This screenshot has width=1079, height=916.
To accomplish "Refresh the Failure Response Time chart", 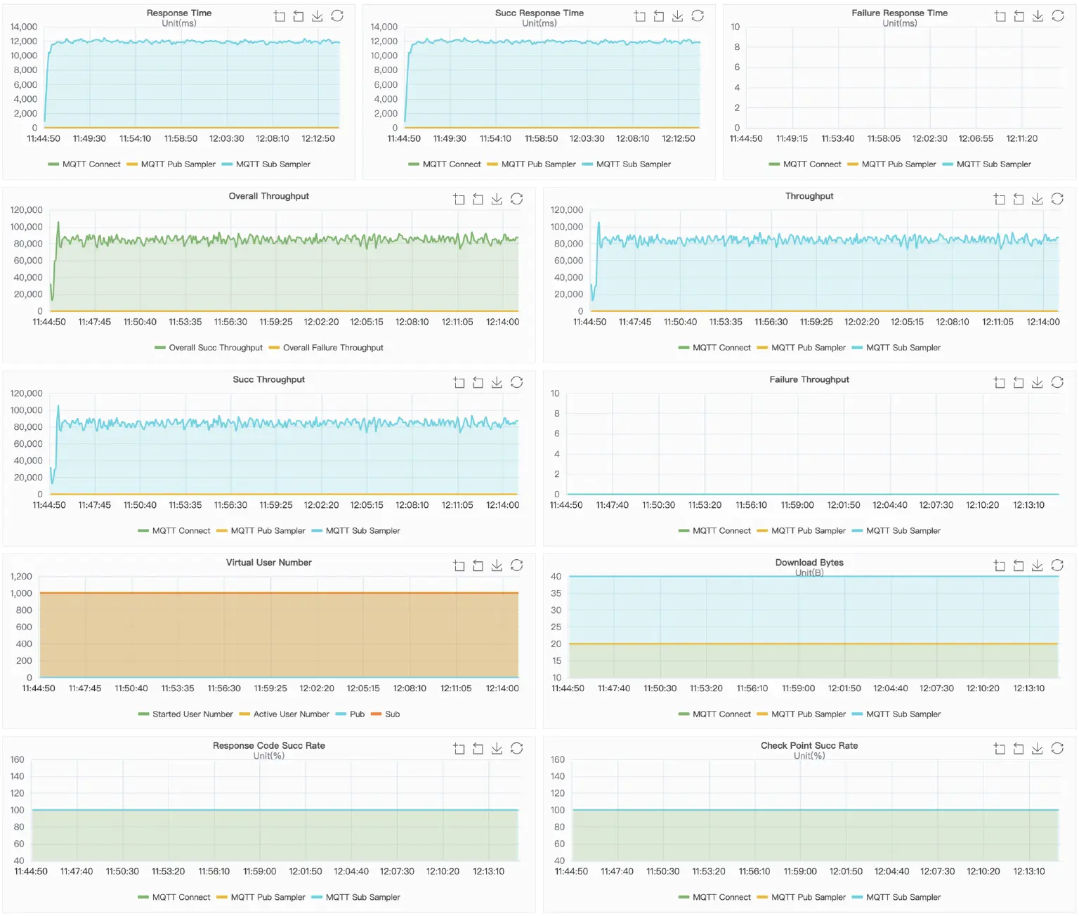I will pos(1057,15).
